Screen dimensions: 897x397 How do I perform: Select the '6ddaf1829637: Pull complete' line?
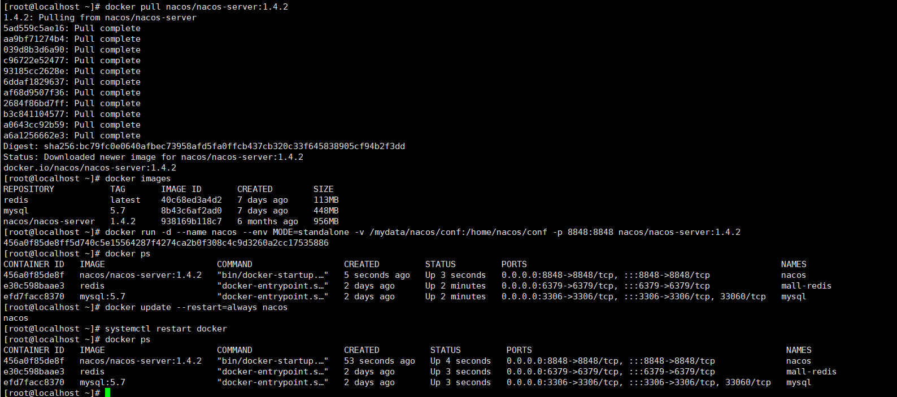pos(72,82)
